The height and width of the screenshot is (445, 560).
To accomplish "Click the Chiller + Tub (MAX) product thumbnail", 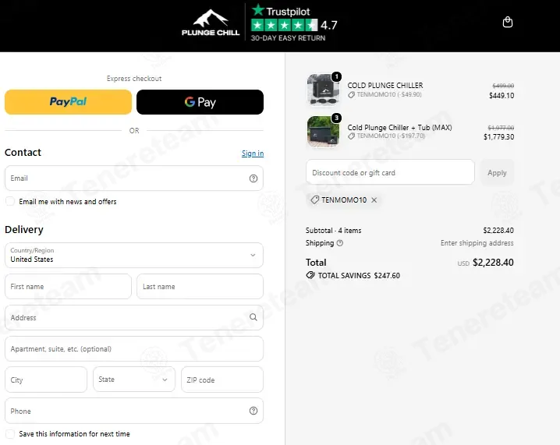I will 323,132.
